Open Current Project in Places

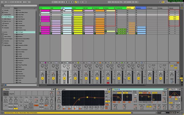(8, 39)
